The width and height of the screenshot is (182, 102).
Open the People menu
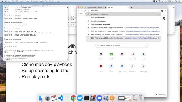(x=42, y=1)
